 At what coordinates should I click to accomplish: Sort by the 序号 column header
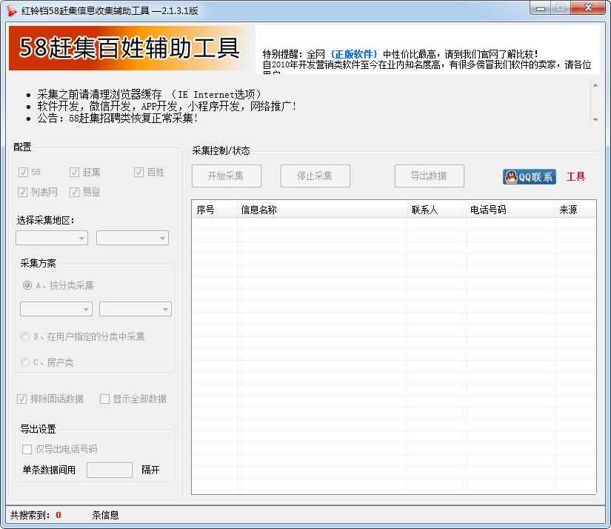214,210
